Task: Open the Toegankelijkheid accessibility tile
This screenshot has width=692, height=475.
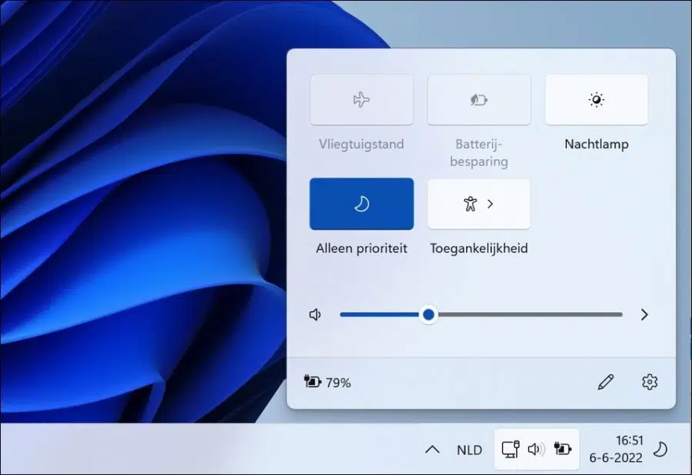Action: [479, 204]
